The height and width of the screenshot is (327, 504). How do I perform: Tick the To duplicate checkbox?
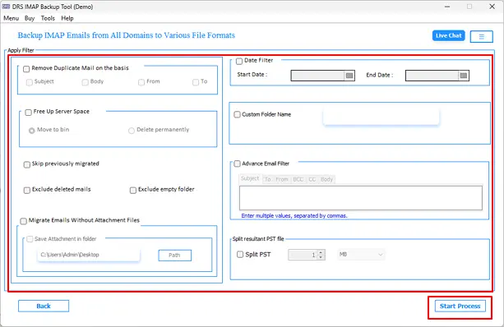tap(196, 82)
